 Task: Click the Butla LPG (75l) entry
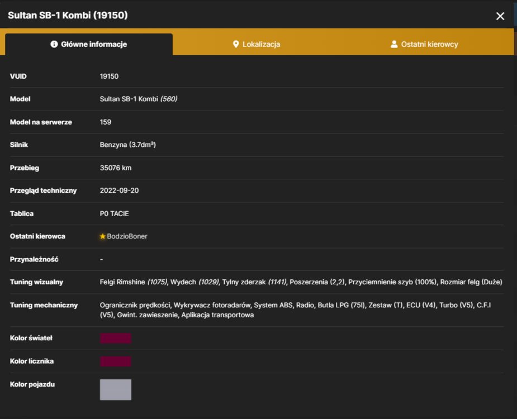pos(341,305)
